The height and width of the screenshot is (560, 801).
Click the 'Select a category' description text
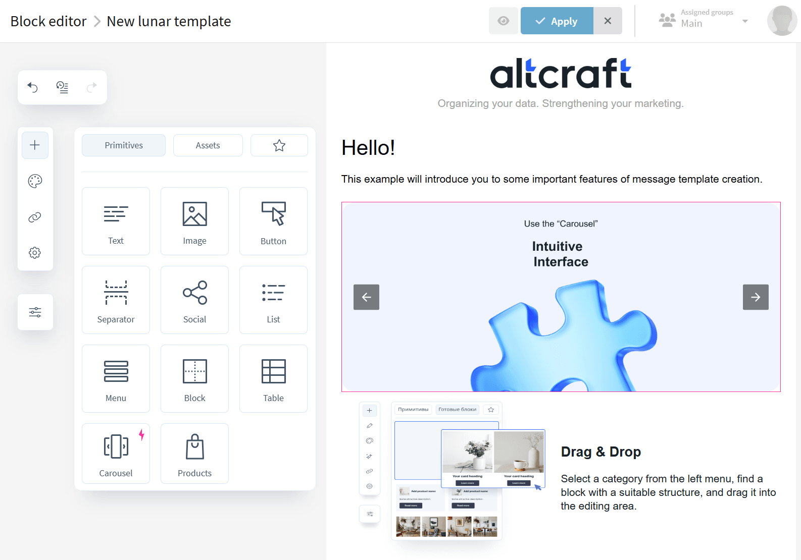pyautogui.click(x=668, y=492)
